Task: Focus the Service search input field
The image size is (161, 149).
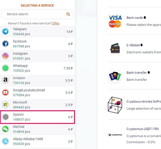Action: click(x=37, y=14)
